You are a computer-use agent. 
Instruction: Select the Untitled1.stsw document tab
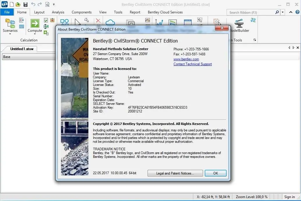(x=22, y=49)
